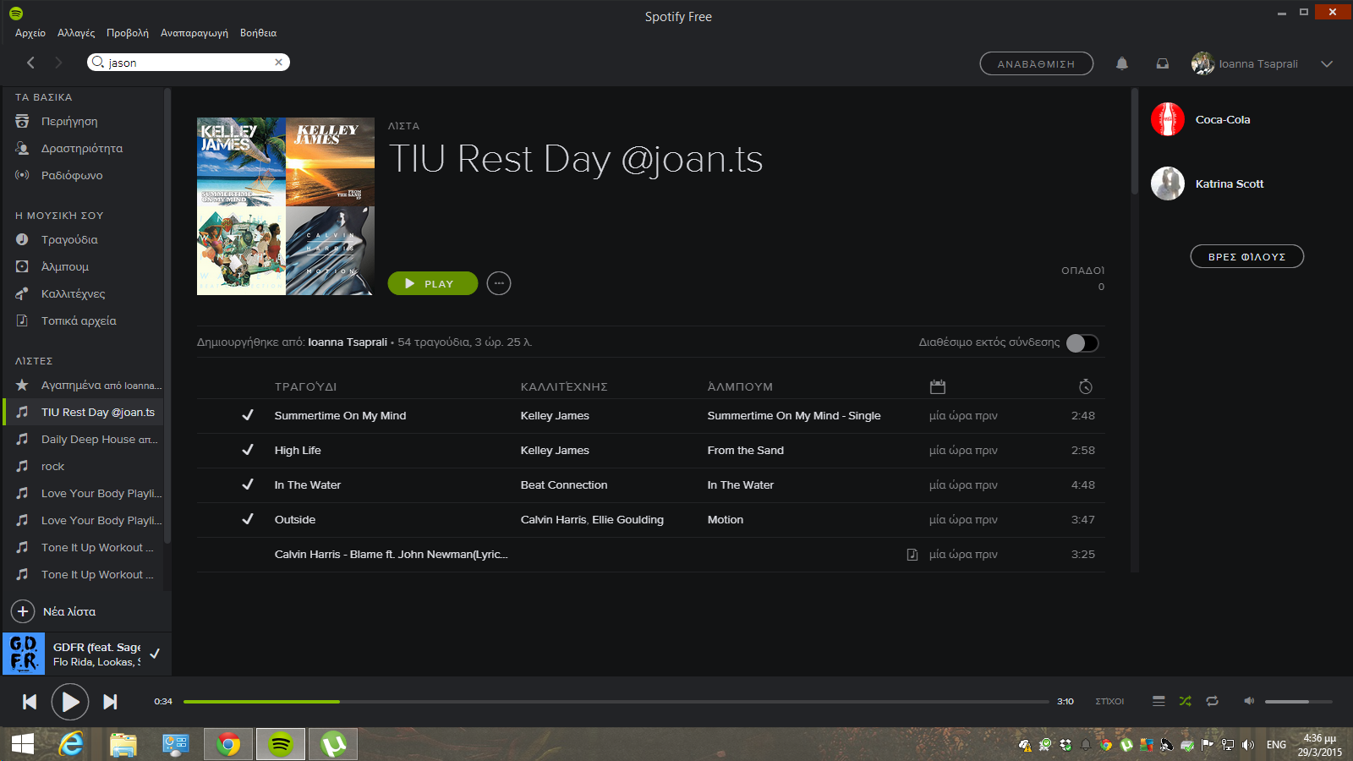1353x761 pixels.
Task: Click the GDFR now-playing album art
Action: [24, 654]
